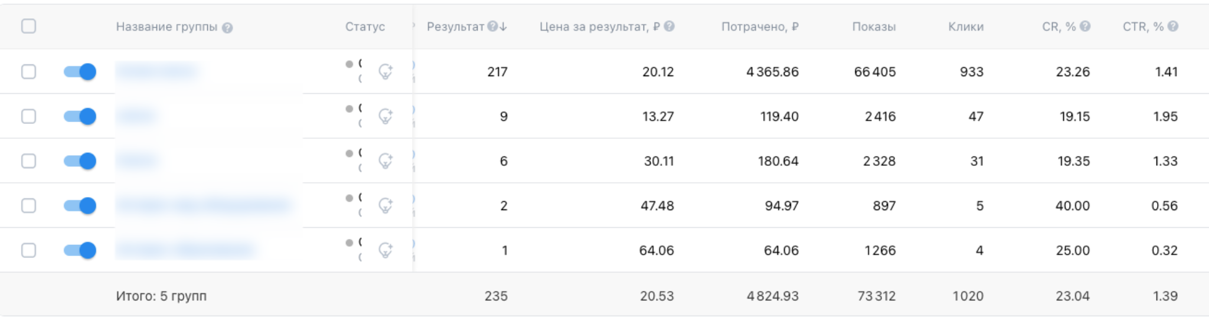
Task: Open lightbulb recommendation in the 64.06 spent row
Action: pyautogui.click(x=385, y=250)
